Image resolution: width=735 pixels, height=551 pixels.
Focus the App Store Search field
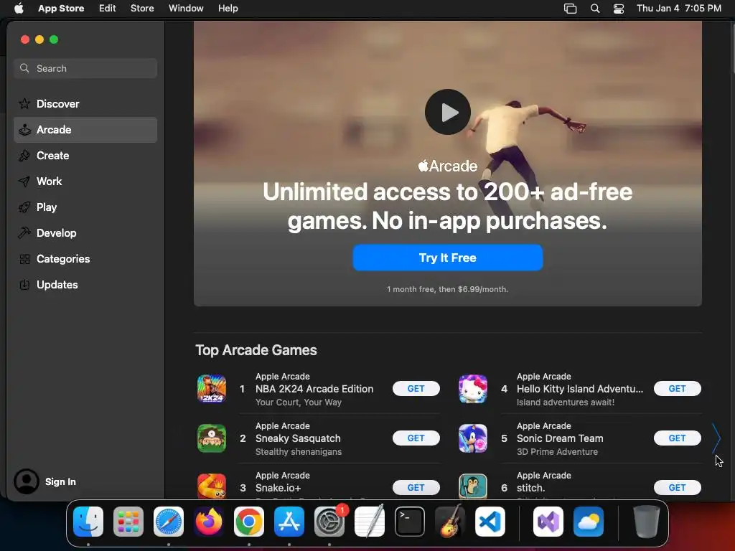point(85,68)
